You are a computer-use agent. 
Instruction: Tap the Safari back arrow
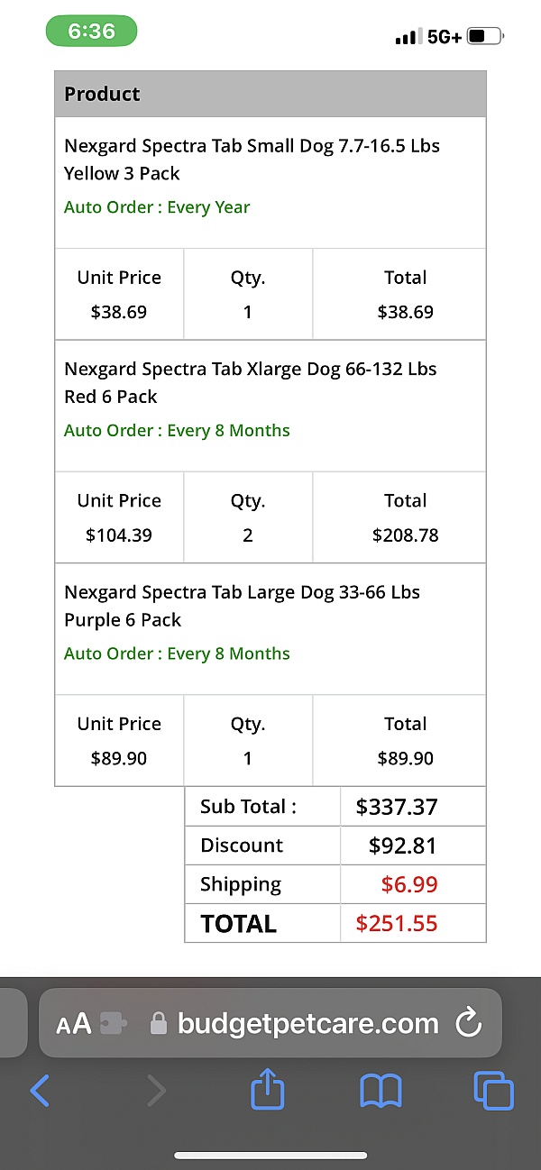[x=41, y=1091]
